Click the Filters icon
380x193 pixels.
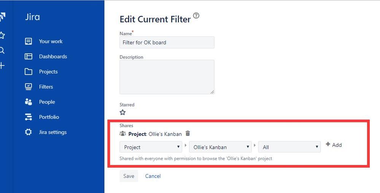click(29, 87)
